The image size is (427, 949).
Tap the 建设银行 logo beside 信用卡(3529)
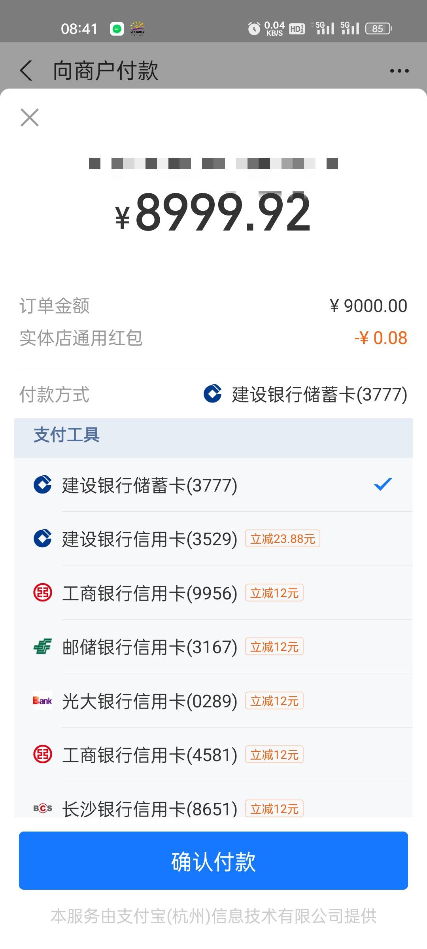43,539
